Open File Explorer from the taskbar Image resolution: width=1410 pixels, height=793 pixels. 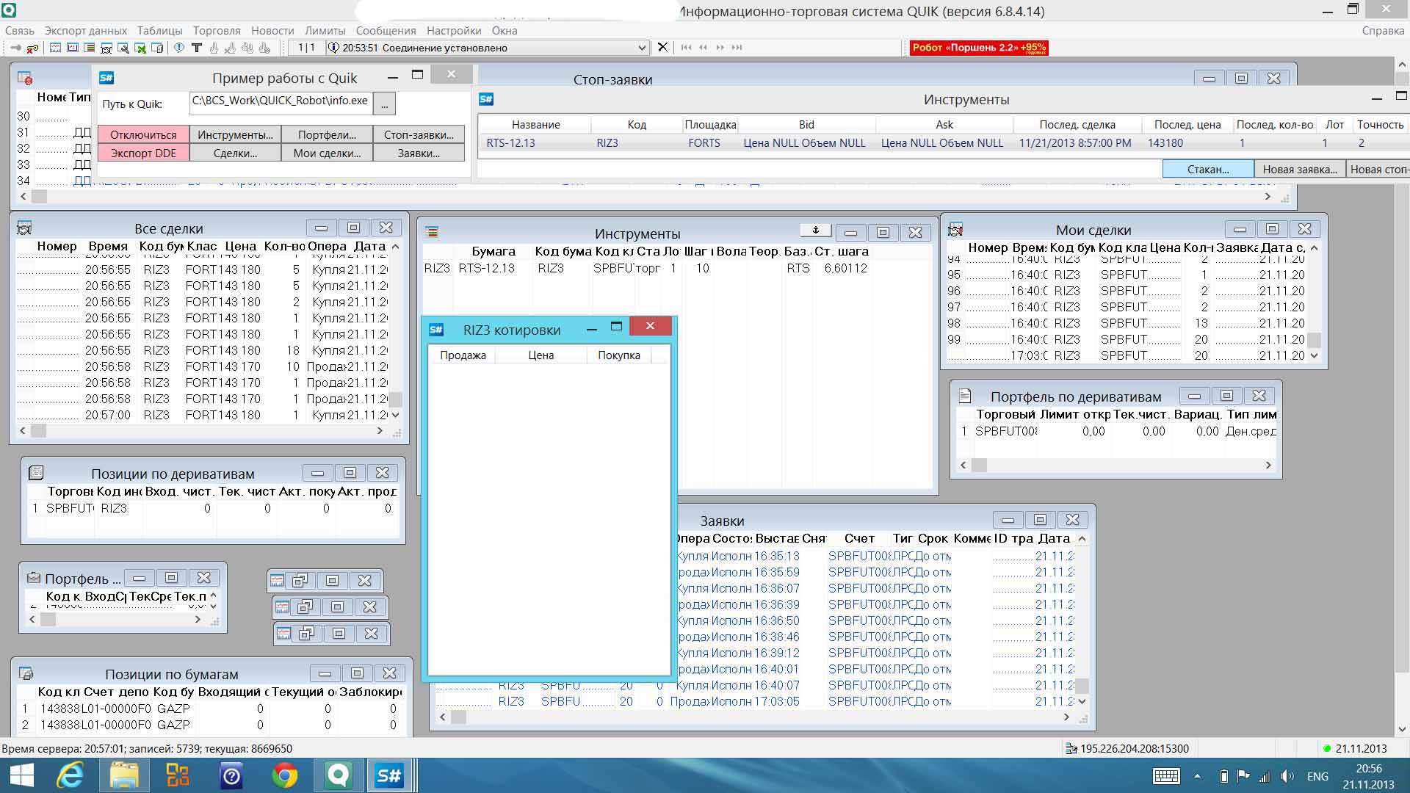click(x=124, y=775)
